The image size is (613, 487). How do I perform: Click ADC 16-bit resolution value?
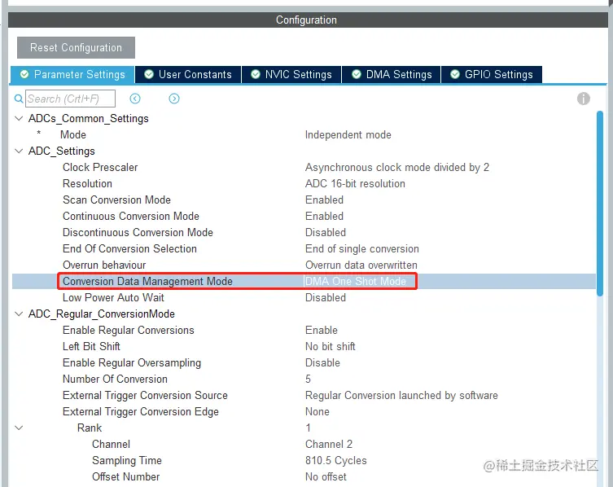click(355, 183)
